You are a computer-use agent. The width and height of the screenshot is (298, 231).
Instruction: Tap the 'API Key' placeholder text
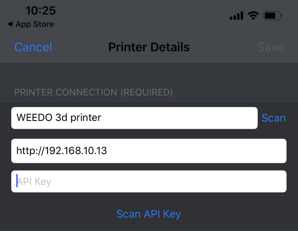pos(34,182)
